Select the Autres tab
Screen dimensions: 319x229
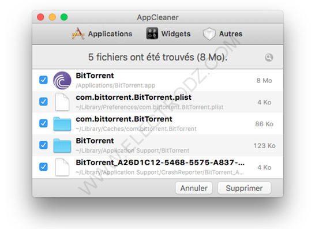[x=223, y=34]
